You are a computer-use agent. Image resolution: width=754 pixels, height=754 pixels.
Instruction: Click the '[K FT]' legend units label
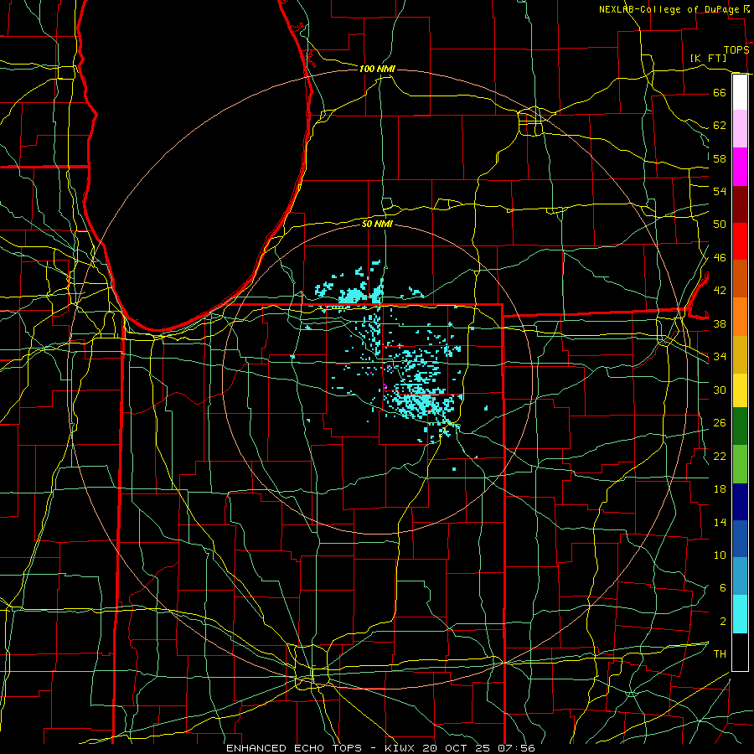(708, 58)
